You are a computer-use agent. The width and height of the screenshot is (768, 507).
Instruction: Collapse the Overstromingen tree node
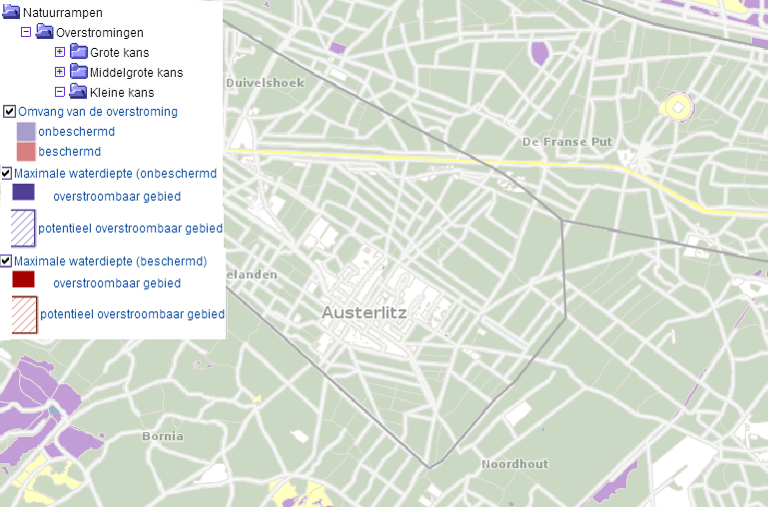pos(26,32)
